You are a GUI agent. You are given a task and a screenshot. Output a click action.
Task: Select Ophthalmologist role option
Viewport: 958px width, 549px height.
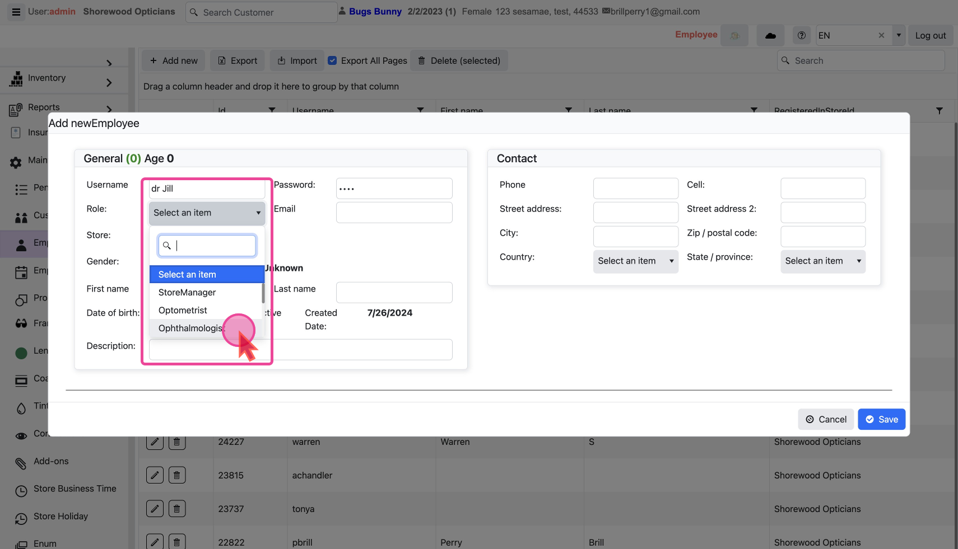pos(189,329)
